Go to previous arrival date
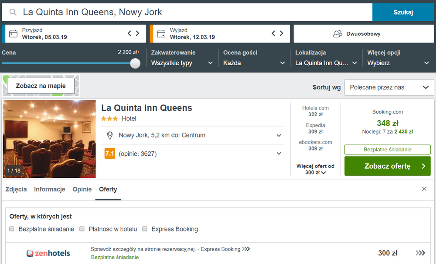Viewport: 436px width, 264px height. [129, 33]
